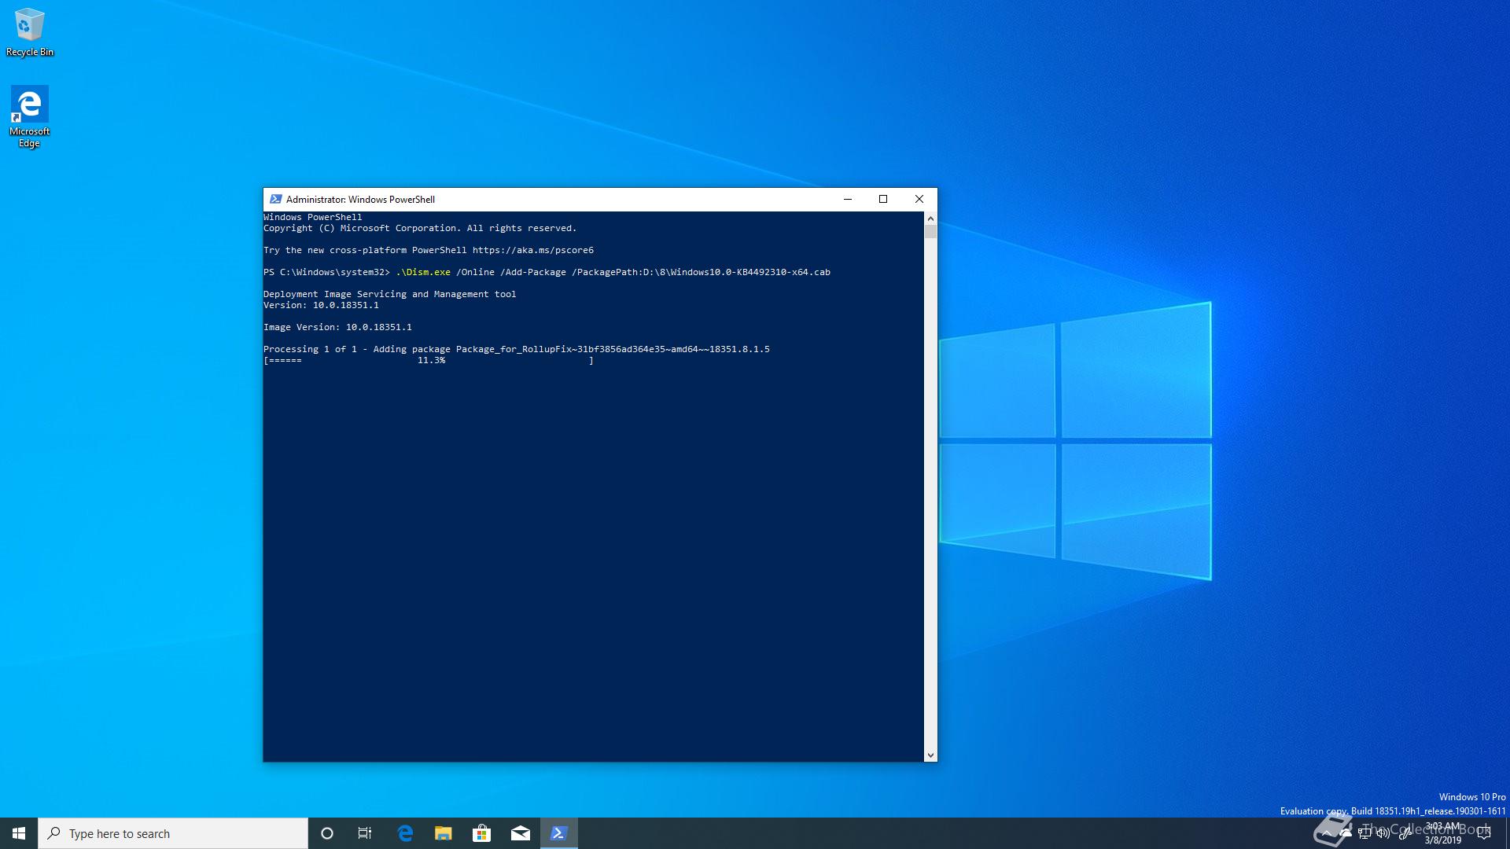
Task: Open Task View from the taskbar
Action: [365, 833]
